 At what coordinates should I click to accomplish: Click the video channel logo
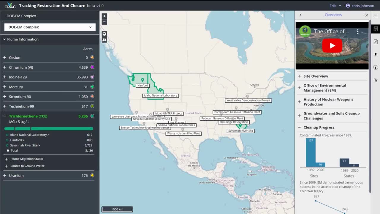pyautogui.click(x=305, y=31)
